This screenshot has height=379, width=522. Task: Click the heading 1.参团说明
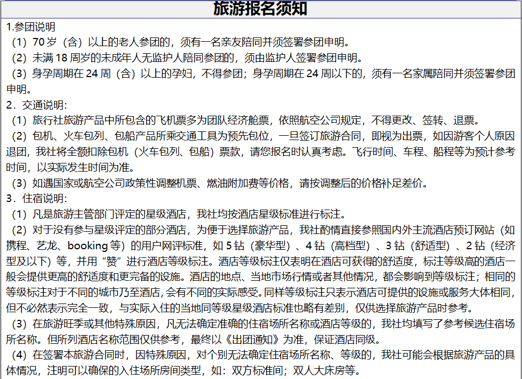pyautogui.click(x=31, y=27)
